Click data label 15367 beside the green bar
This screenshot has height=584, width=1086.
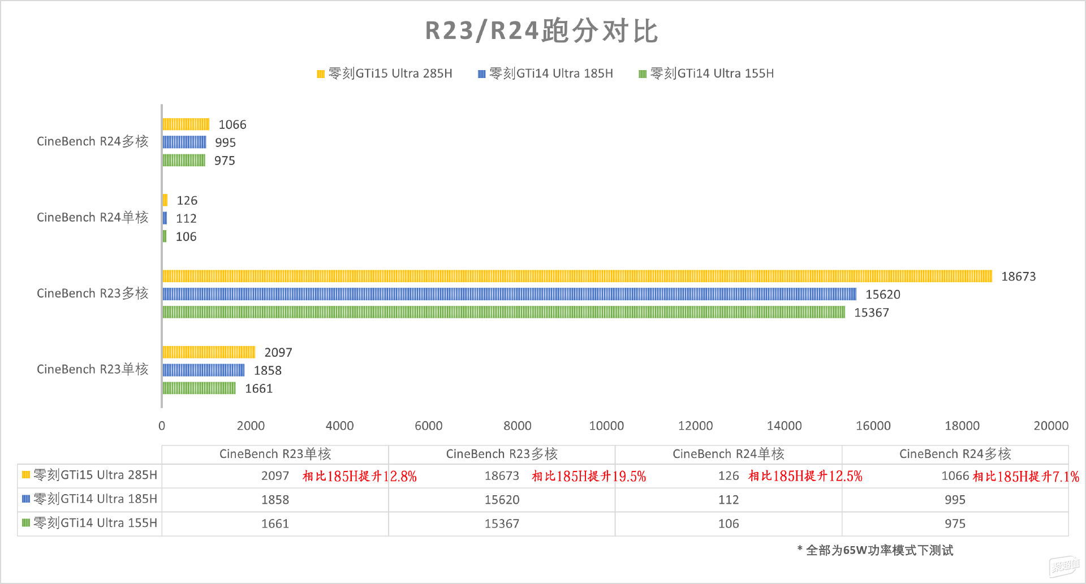click(x=872, y=313)
